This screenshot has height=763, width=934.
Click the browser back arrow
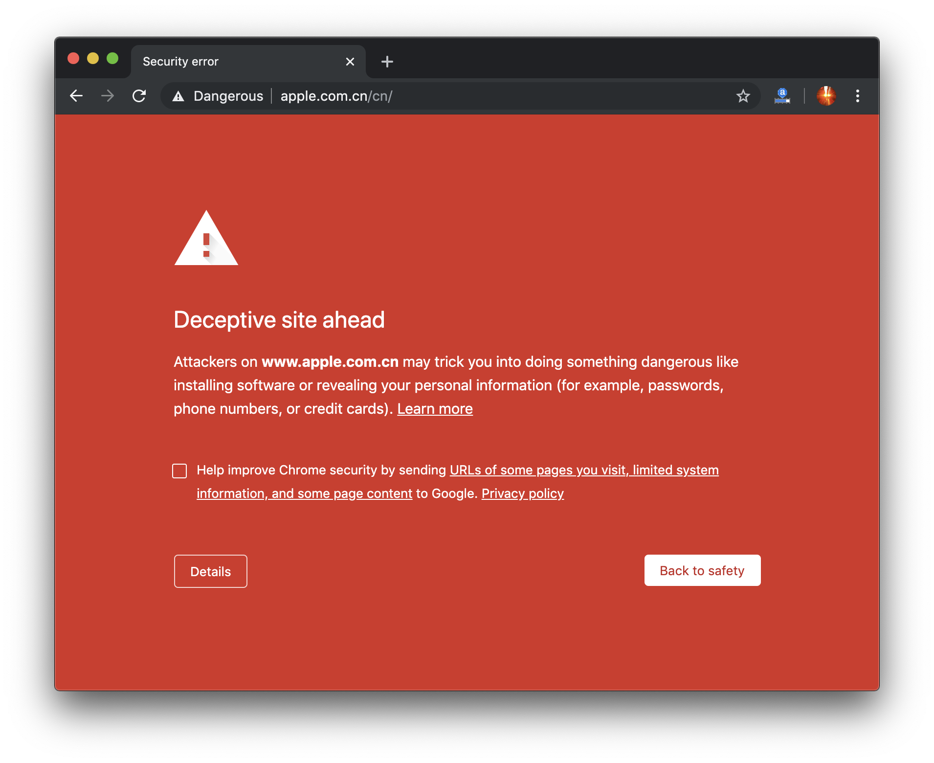click(76, 96)
